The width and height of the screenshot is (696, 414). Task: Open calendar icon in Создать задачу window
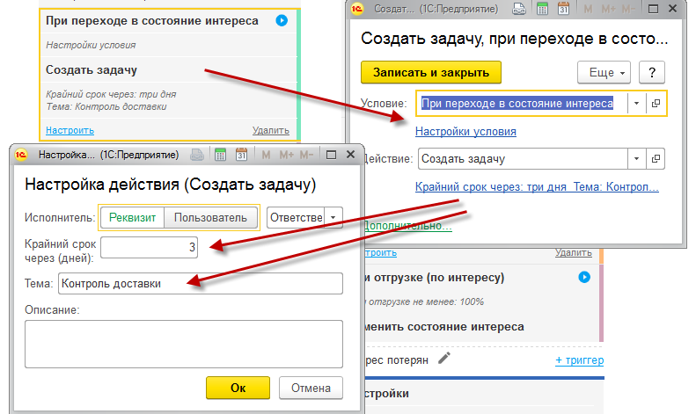[563, 9]
